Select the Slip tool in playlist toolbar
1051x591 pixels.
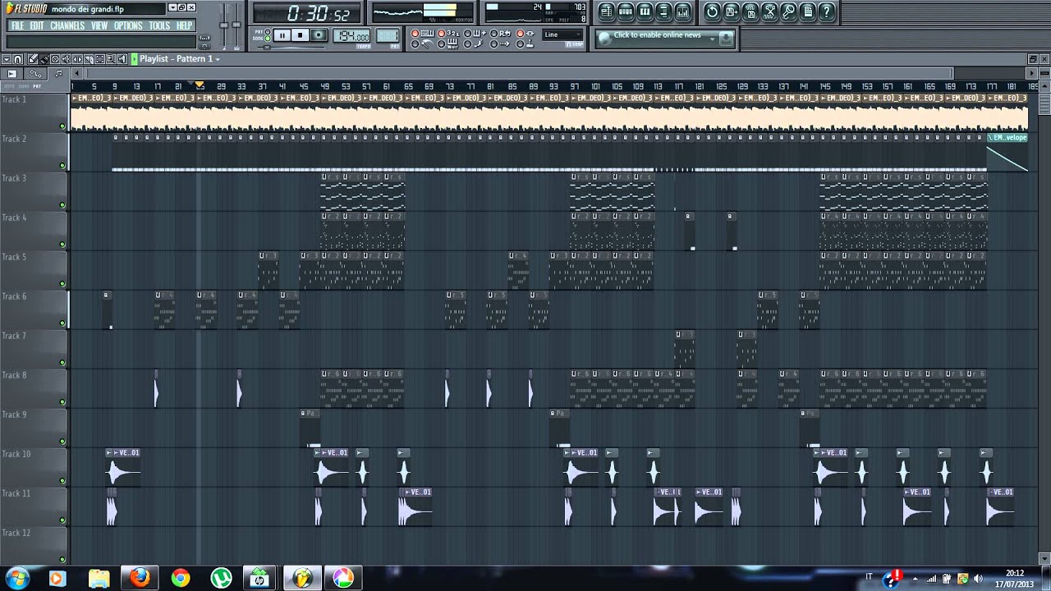coord(77,59)
